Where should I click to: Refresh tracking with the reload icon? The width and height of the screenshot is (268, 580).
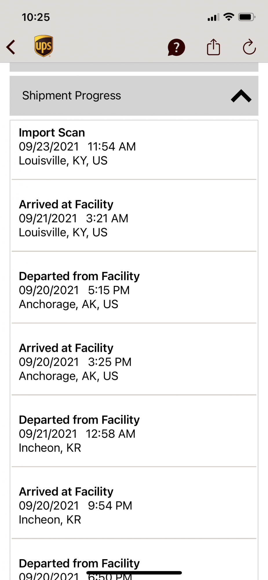[249, 47]
